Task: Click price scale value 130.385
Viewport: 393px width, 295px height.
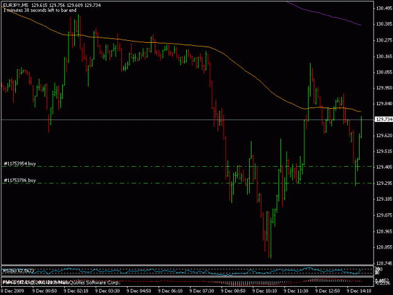Action: [x=384, y=25]
